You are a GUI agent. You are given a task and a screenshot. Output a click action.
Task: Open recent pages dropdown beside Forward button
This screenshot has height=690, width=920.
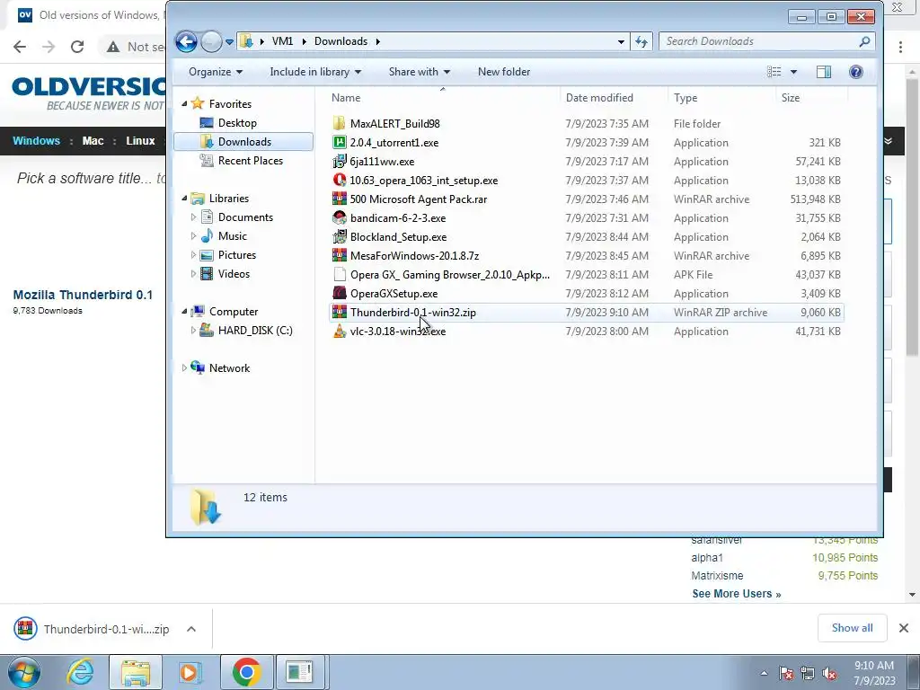click(x=229, y=41)
